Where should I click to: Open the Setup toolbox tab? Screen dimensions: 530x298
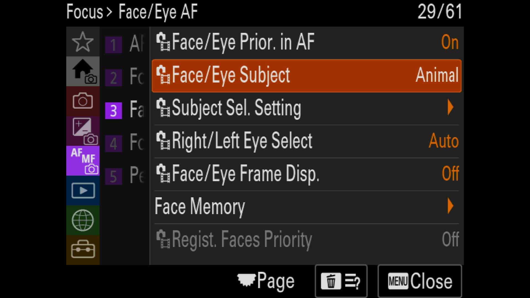click(83, 250)
